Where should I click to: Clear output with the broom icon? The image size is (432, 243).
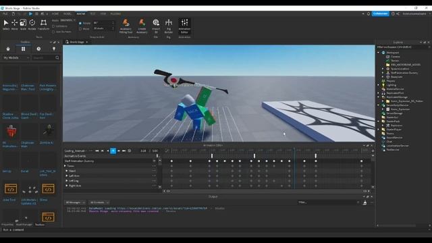[x=364, y=202]
